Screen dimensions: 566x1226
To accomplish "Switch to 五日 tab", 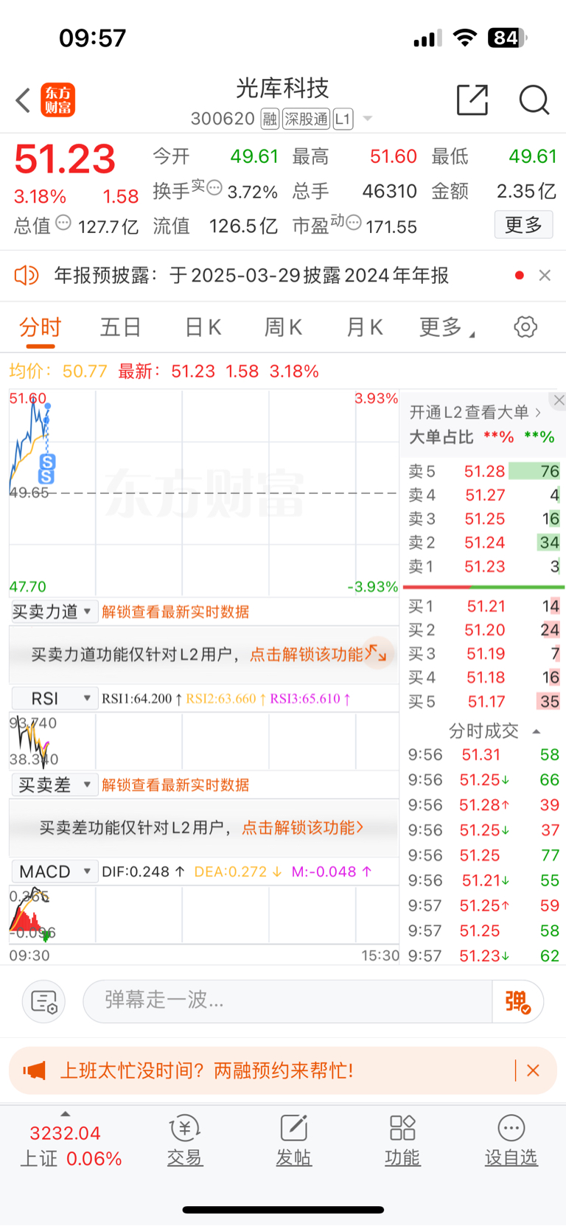I will pyautogui.click(x=120, y=327).
